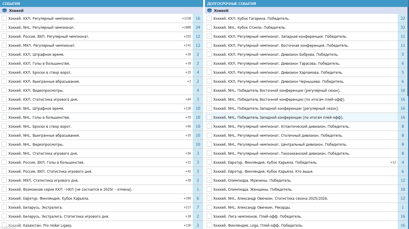Select the Олимпиада. Мужчины. Победитель checkbox
This screenshot has width=409, height=229.
click(x=209, y=180)
